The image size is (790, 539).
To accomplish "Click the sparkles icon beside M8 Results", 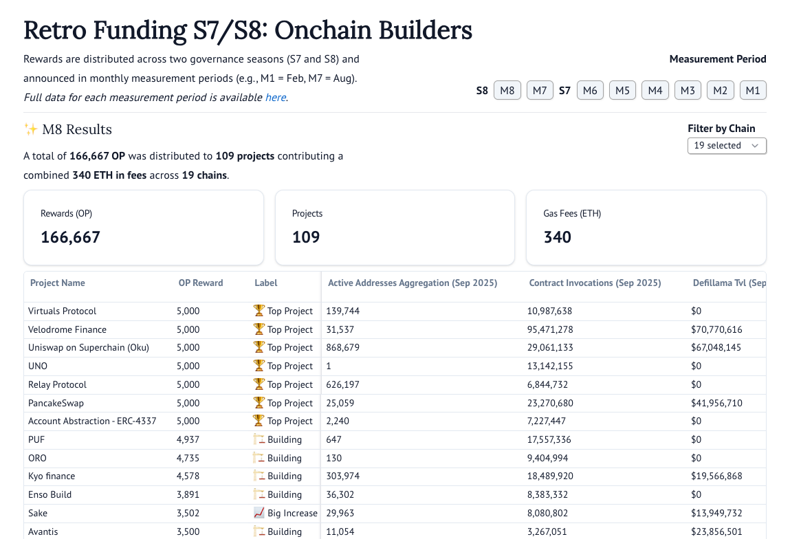I will (30, 129).
